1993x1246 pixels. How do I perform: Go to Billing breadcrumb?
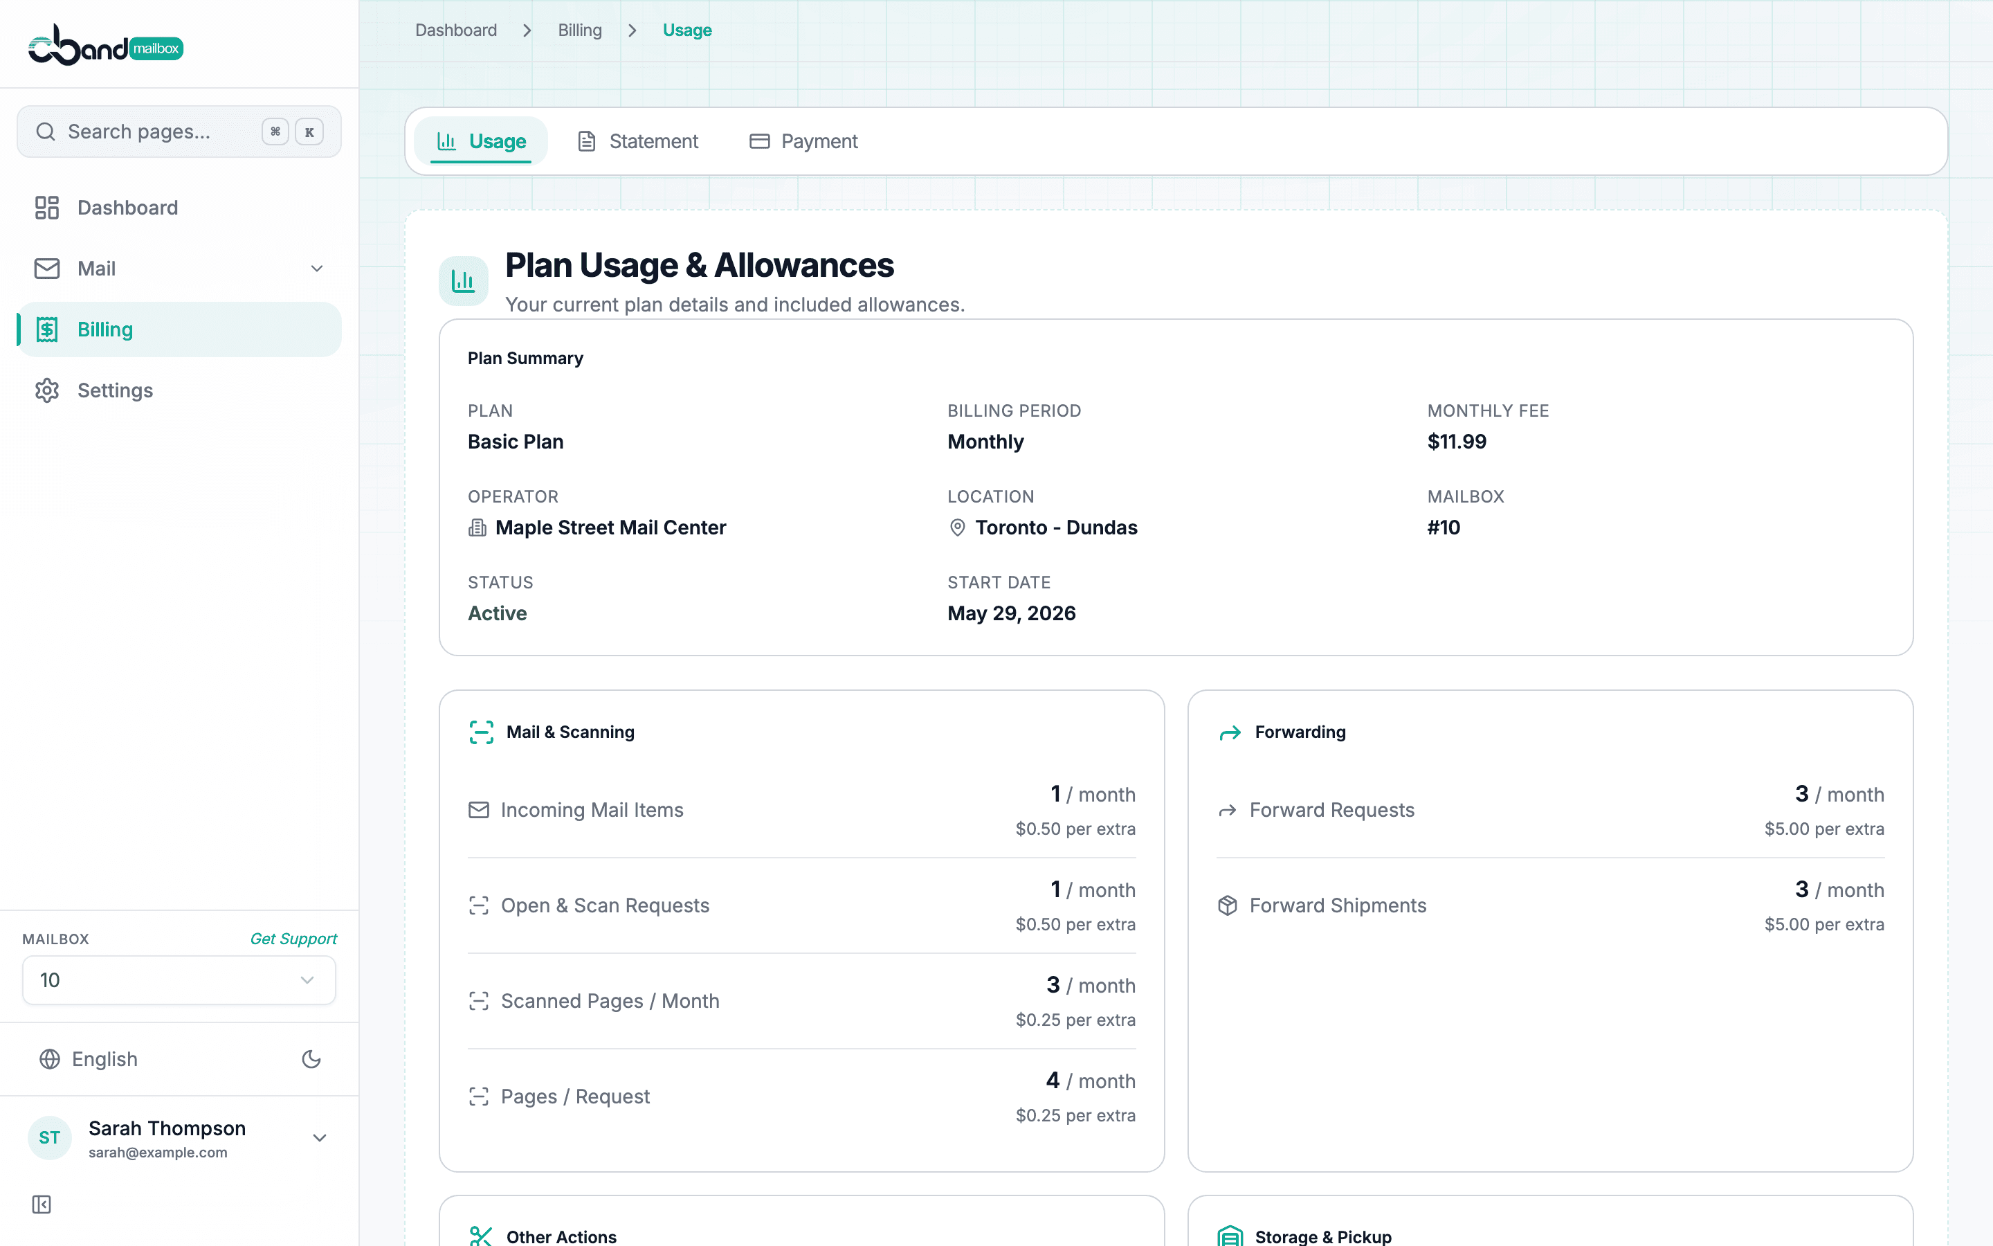pyautogui.click(x=580, y=30)
